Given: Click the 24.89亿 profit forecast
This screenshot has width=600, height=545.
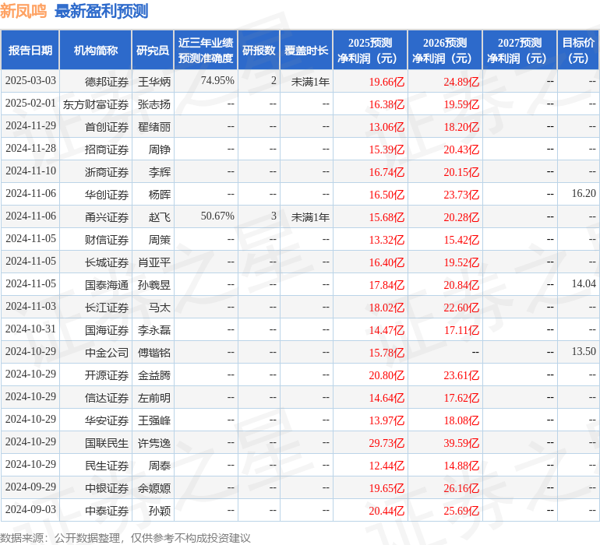Looking at the screenshot, I should [x=461, y=82].
